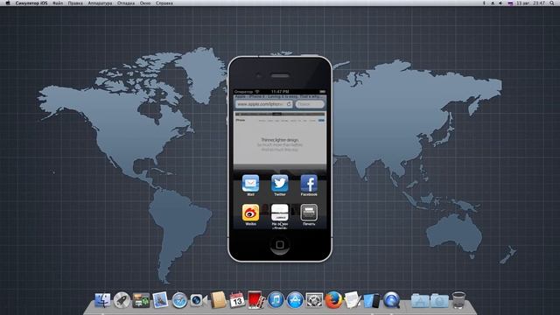Click the Spotlight search icon in menu bar
560x315 pixels.
point(552,3)
